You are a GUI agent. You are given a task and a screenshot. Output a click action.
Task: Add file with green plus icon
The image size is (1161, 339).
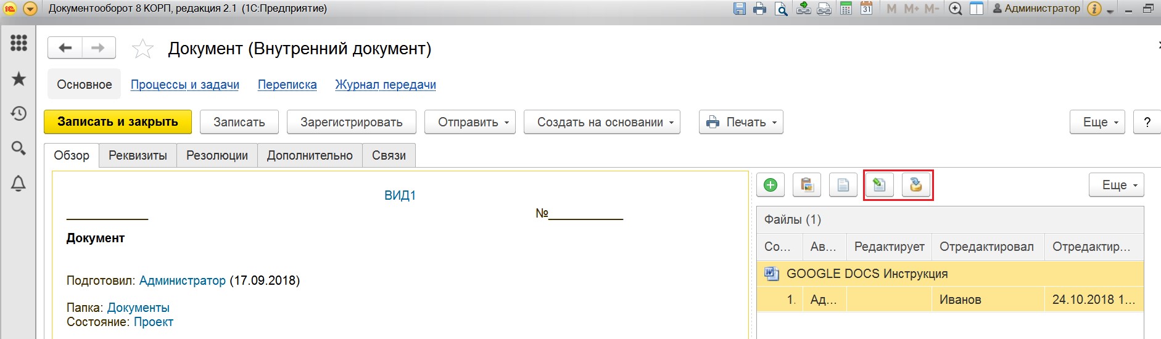click(x=771, y=185)
